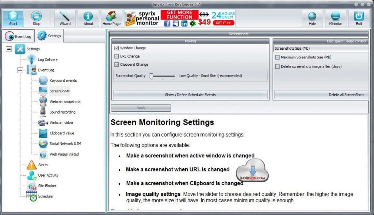Click the Apply button

coord(141,108)
